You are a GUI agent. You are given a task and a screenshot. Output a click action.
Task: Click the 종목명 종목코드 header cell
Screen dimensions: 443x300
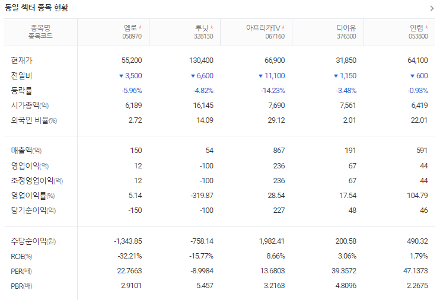[40, 32]
